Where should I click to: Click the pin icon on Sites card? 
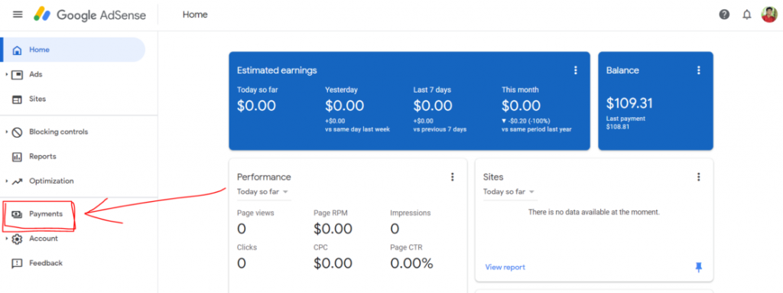pos(699,268)
